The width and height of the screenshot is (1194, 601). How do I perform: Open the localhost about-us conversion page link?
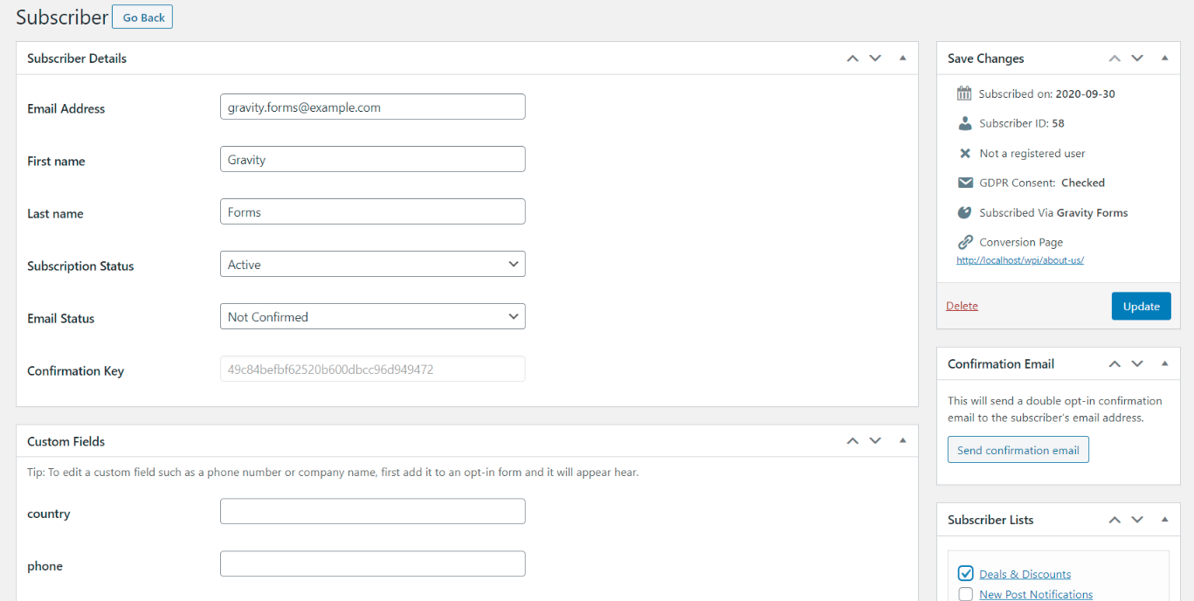(x=1020, y=260)
